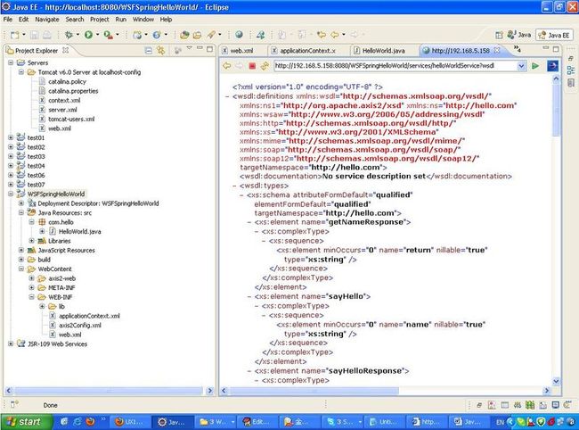
Task: Open the Help menu
Action: coord(166,20)
